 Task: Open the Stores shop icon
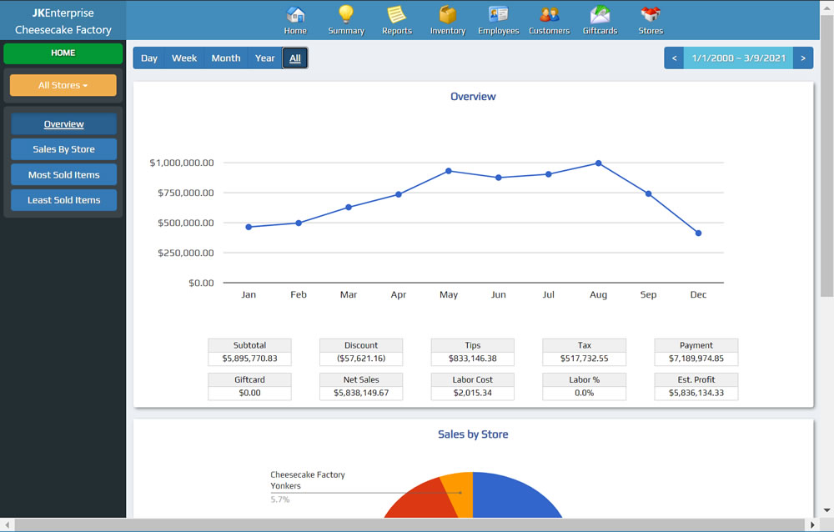pyautogui.click(x=651, y=14)
